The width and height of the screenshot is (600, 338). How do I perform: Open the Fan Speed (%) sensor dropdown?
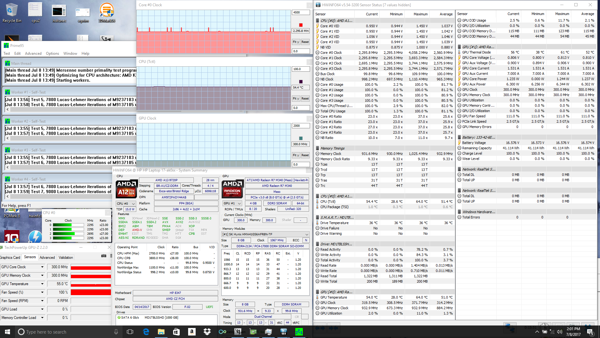tap(42, 292)
